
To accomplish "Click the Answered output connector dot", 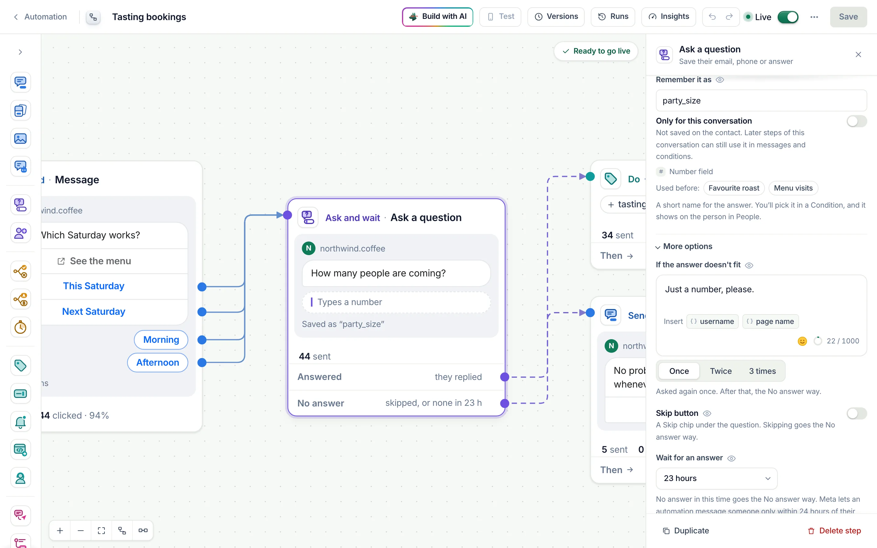I will click(x=505, y=377).
